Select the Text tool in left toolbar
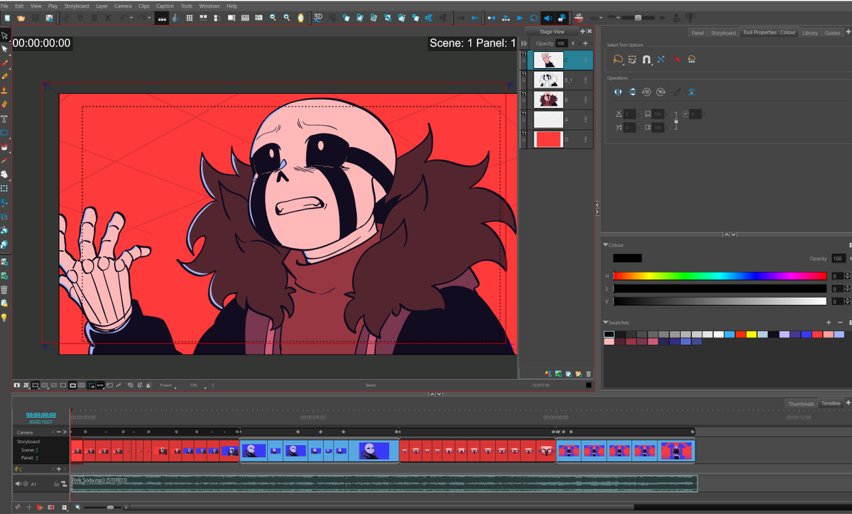Screen dimensions: 852x514 (x=4, y=119)
